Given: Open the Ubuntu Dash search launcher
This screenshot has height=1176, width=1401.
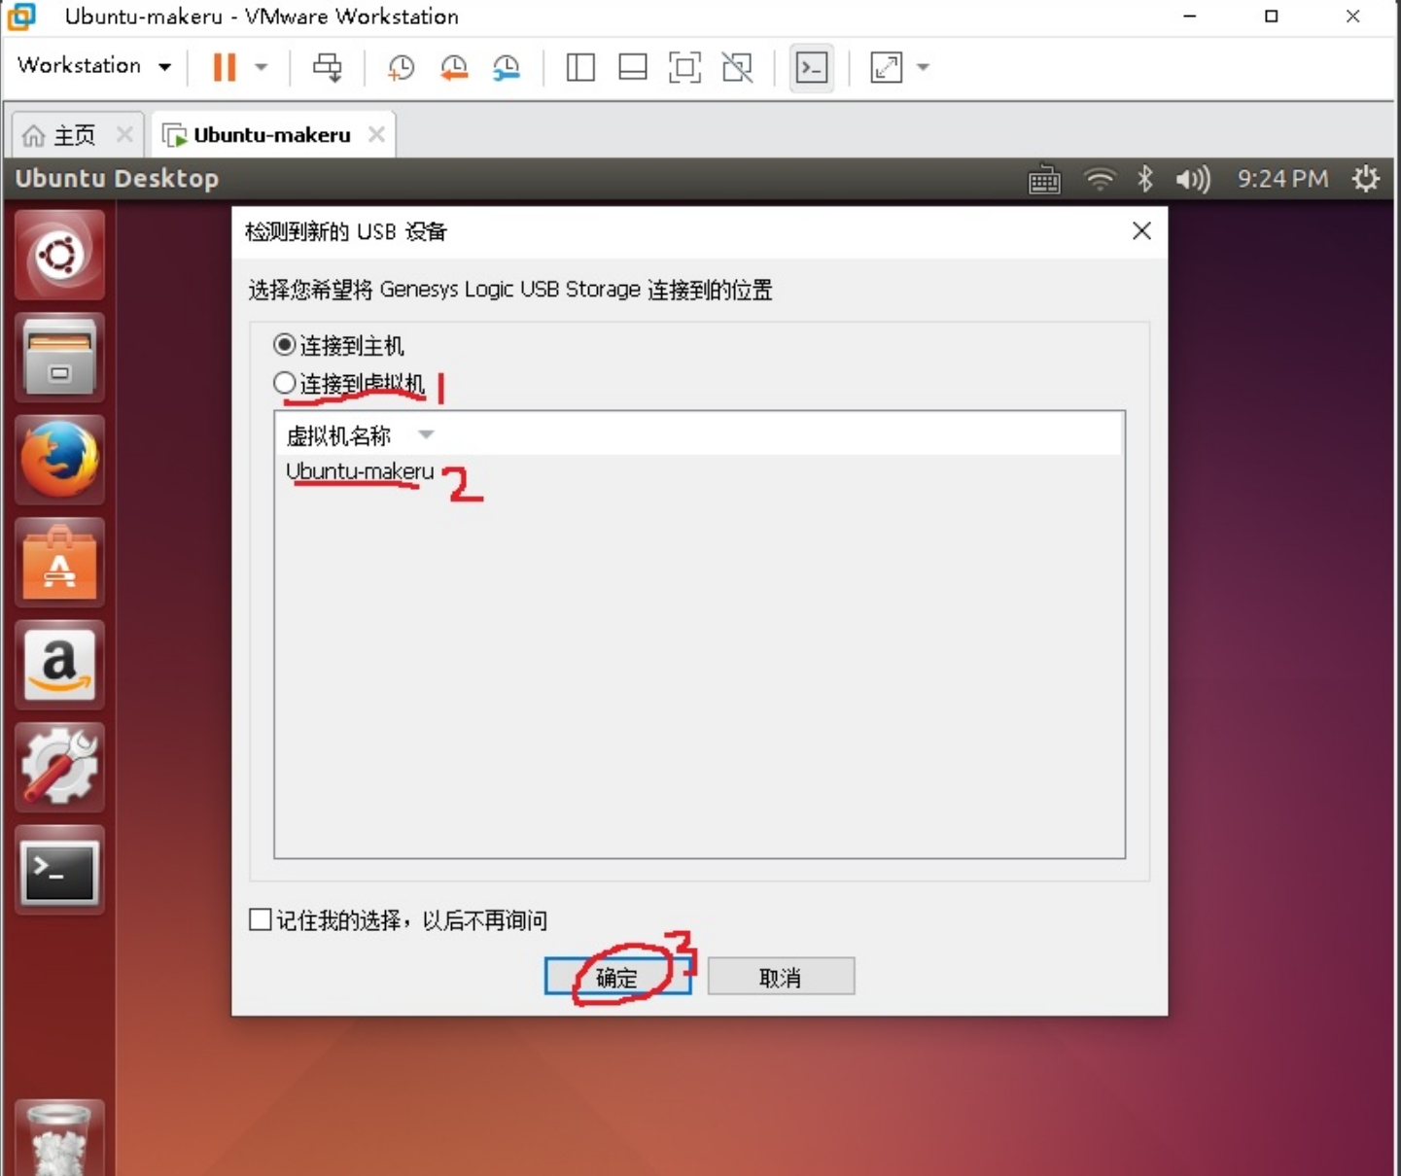Looking at the screenshot, I should (60, 256).
